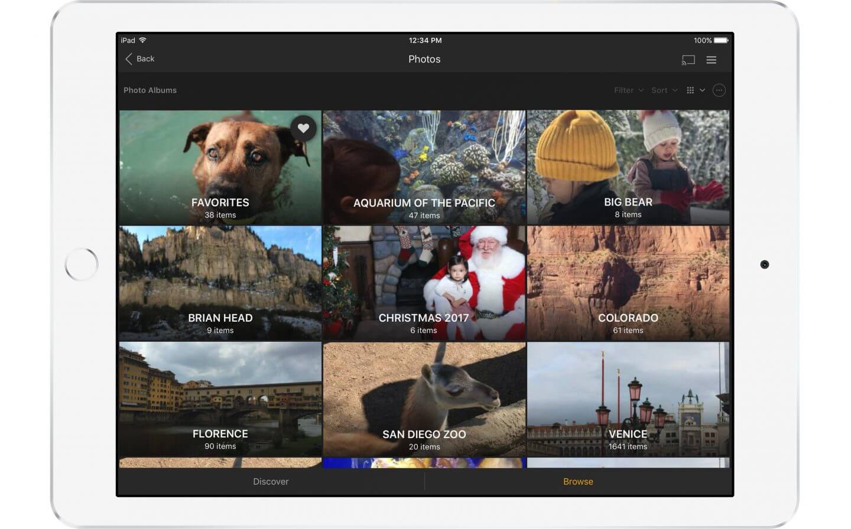
Task: Click the Wi-Fi status icon
Action: (142, 40)
